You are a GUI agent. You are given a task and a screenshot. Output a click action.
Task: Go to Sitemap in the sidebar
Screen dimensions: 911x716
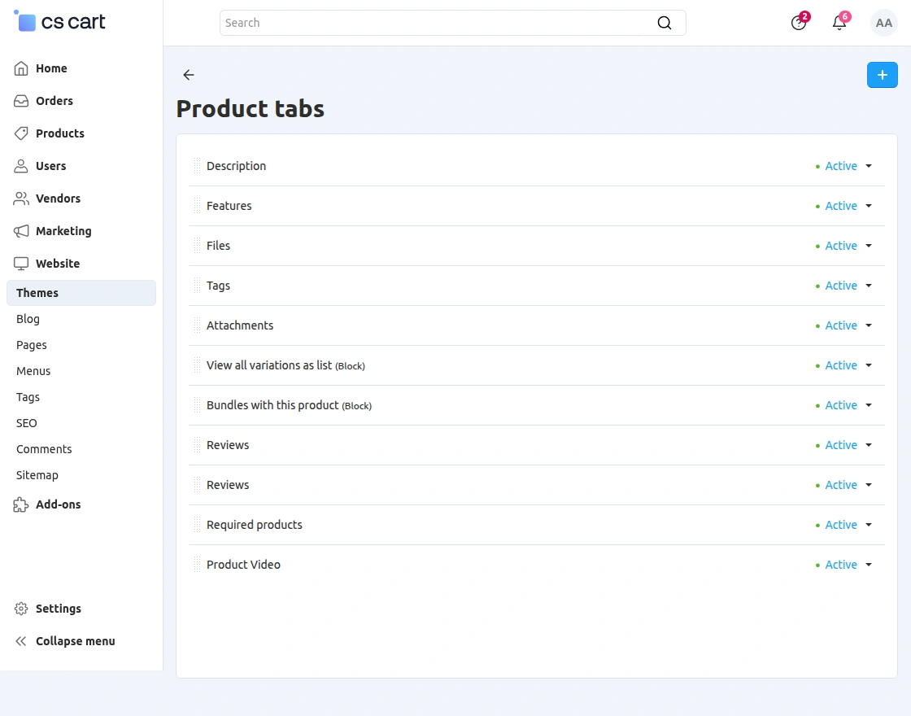click(37, 475)
